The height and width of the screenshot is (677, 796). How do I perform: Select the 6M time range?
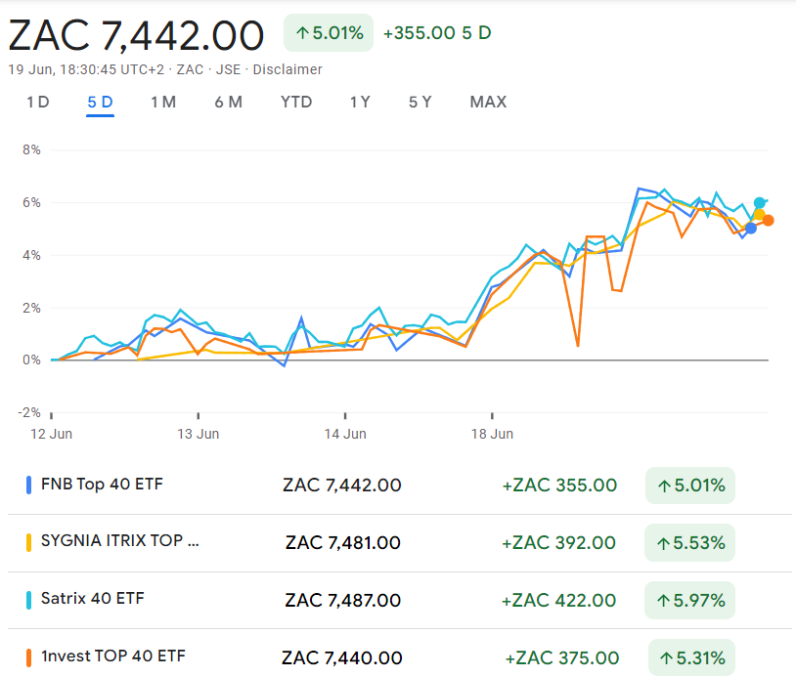tap(229, 102)
